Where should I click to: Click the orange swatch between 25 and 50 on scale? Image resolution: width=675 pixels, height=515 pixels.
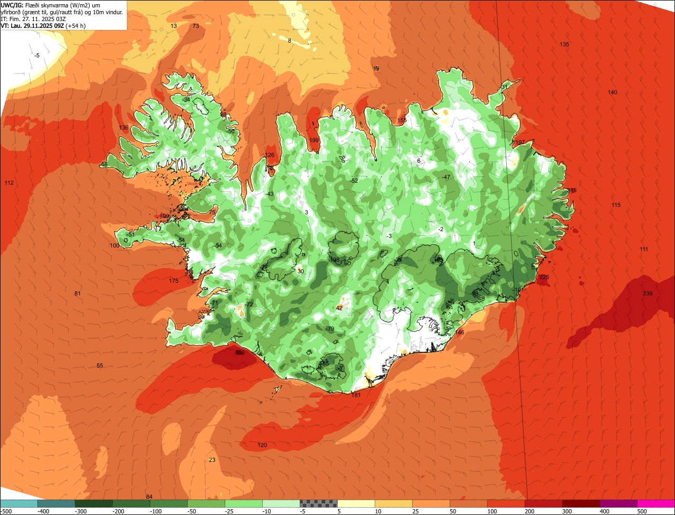click(431, 503)
